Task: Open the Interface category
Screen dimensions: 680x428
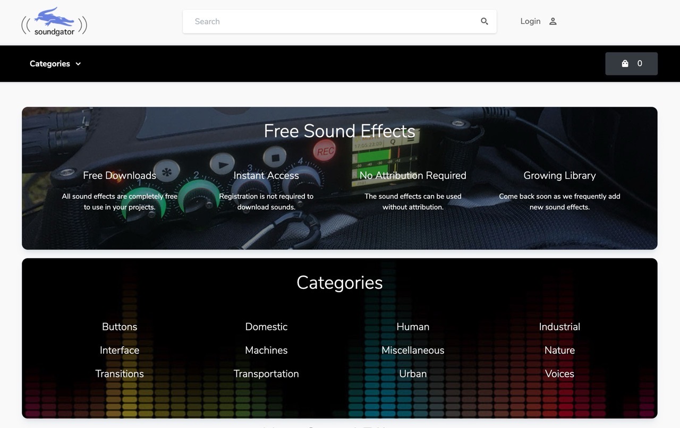Action: point(120,350)
